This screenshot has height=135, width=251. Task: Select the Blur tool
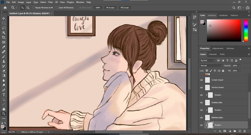coord(4,80)
